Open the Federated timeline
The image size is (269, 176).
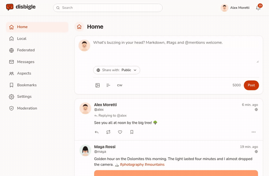pyautogui.click(x=37, y=50)
